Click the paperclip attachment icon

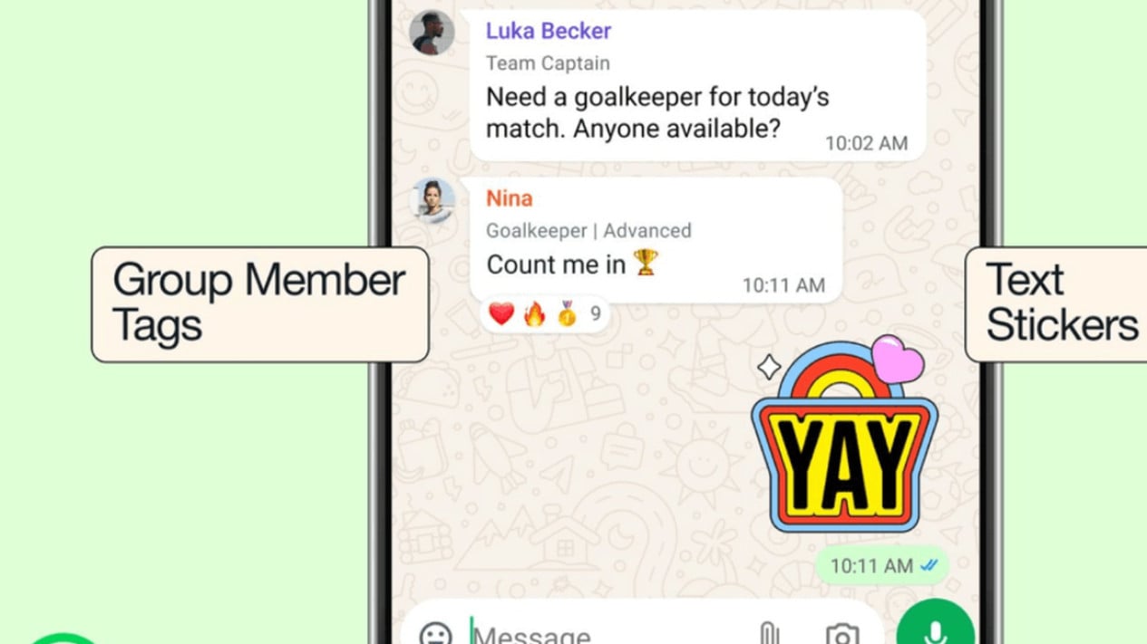[x=768, y=632]
